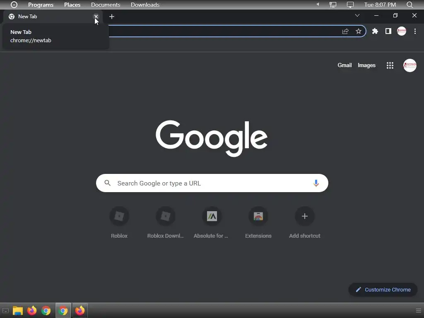This screenshot has width=424, height=318.
Task: Focus the Search Google or type a URL box
Action: click(x=212, y=183)
